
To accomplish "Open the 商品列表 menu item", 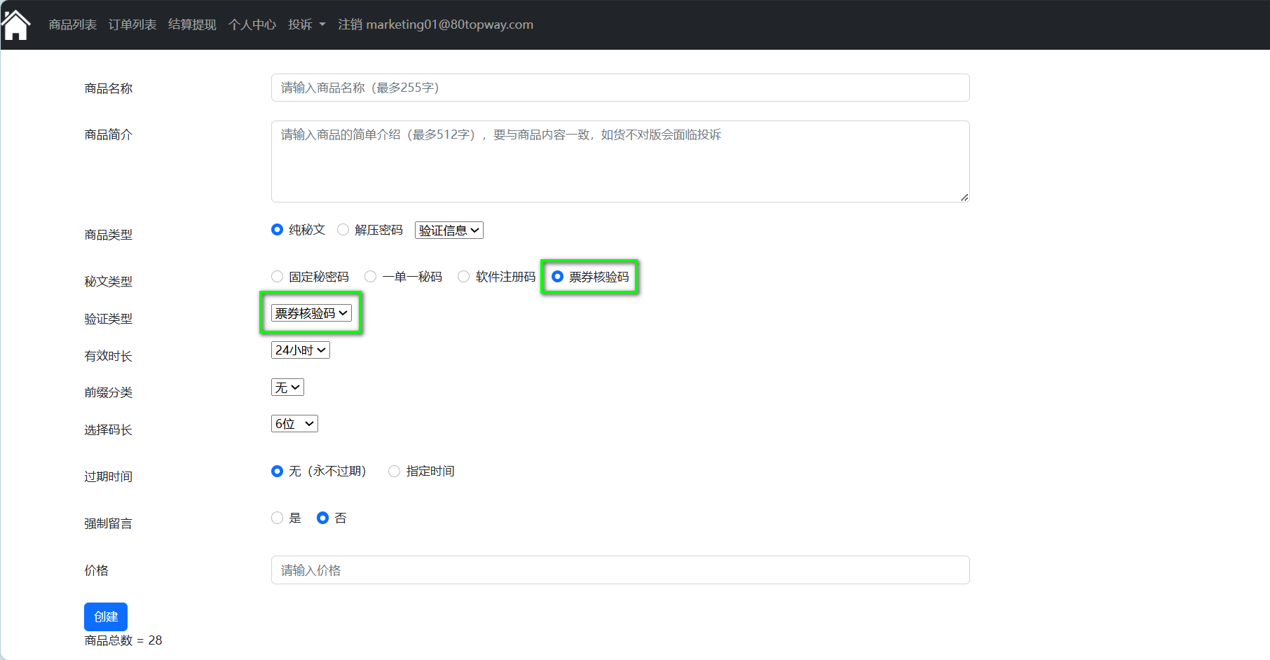I will click(72, 25).
